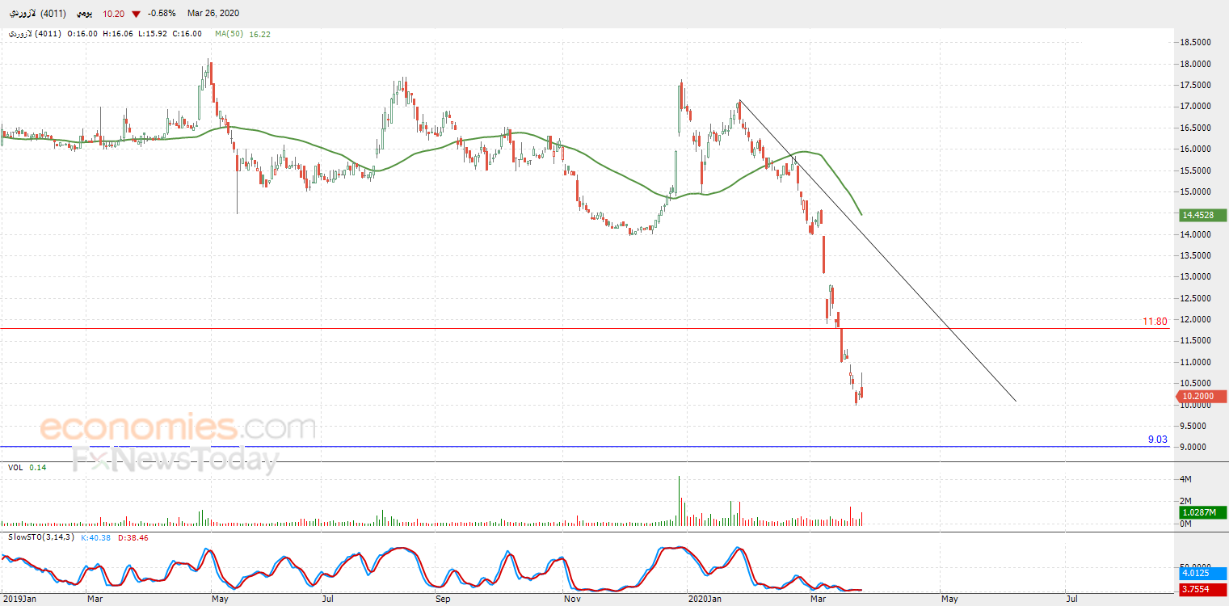Click the green 1.0287M volume tag

1202,512
